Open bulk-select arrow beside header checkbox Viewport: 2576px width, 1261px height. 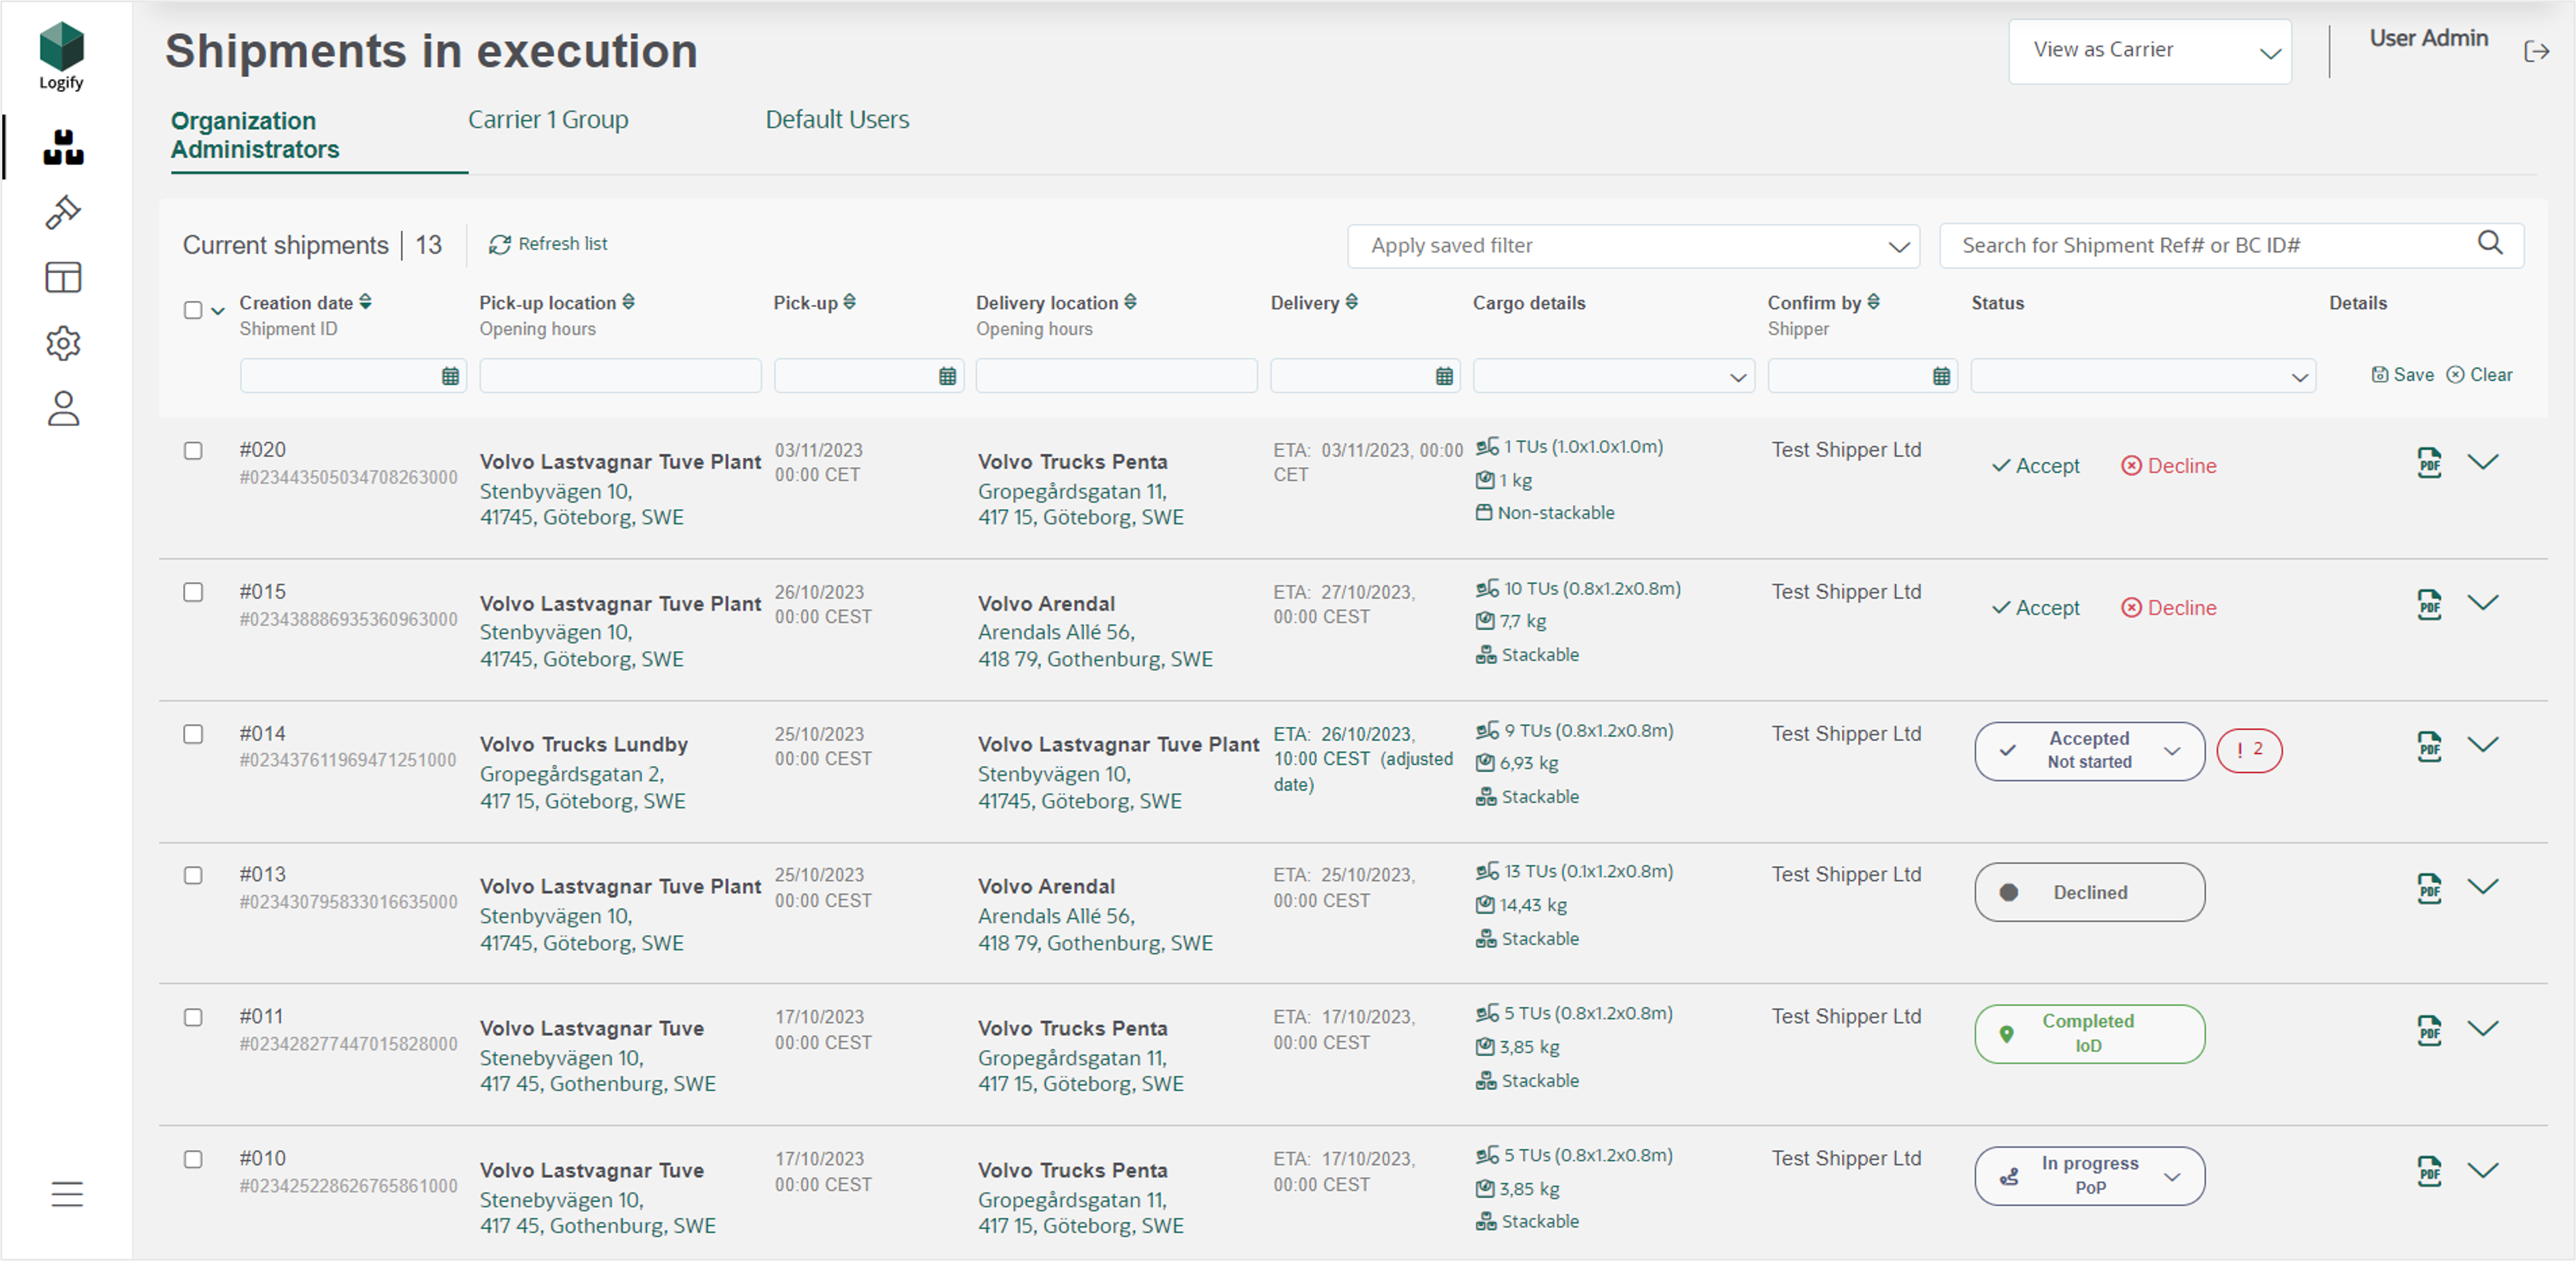(x=217, y=312)
